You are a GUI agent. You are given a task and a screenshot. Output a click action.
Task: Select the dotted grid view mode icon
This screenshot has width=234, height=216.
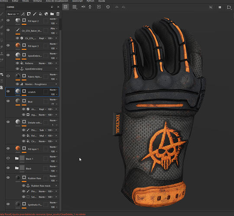(x=65, y=7)
